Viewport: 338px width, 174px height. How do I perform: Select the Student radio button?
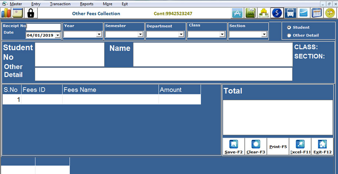[289, 27]
